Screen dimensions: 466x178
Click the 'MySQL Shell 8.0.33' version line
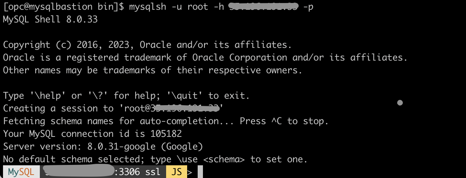pos(50,19)
